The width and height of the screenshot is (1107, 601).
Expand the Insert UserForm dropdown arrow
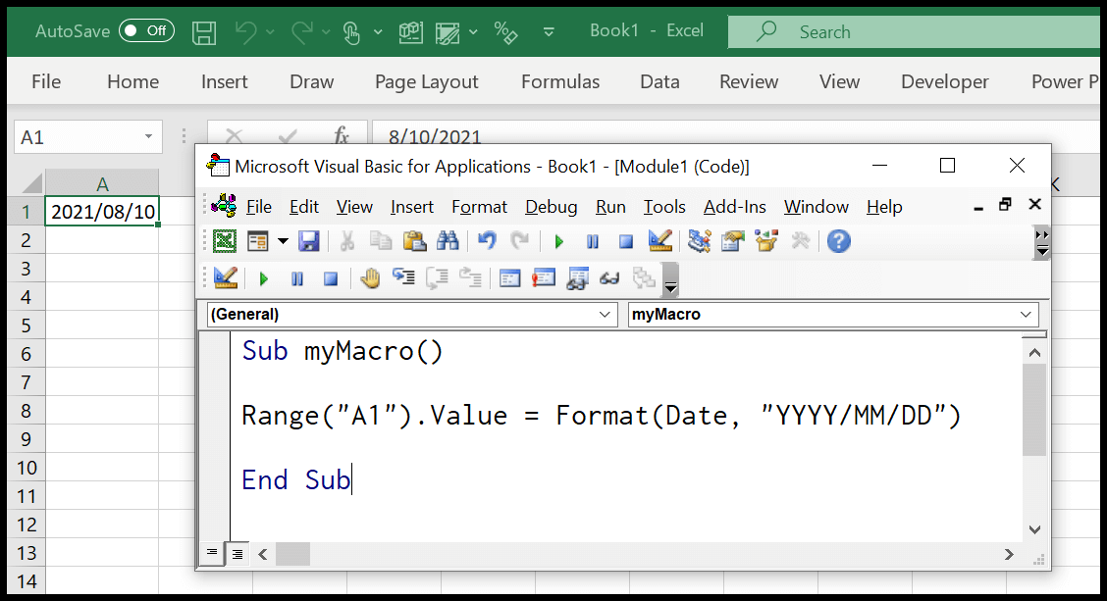click(x=283, y=241)
